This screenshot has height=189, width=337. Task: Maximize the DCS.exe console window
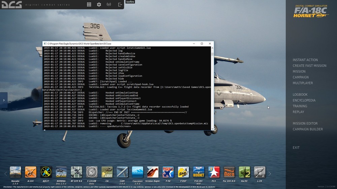[x=202, y=44]
